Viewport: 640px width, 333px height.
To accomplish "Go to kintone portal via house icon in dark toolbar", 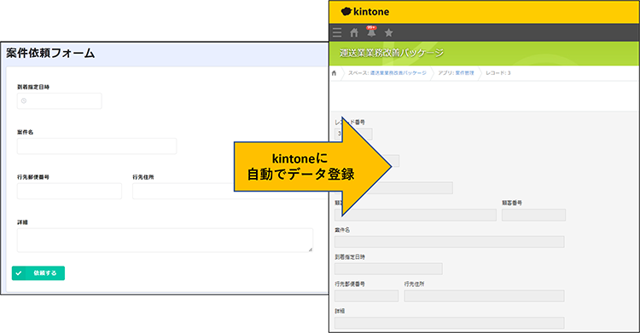I will pyautogui.click(x=354, y=32).
